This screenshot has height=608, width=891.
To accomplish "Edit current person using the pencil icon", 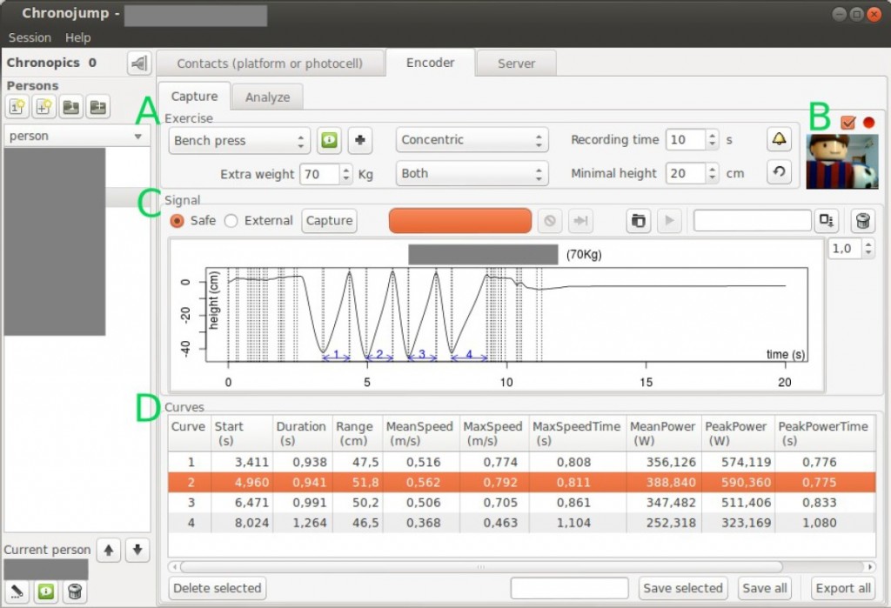I will point(18,591).
